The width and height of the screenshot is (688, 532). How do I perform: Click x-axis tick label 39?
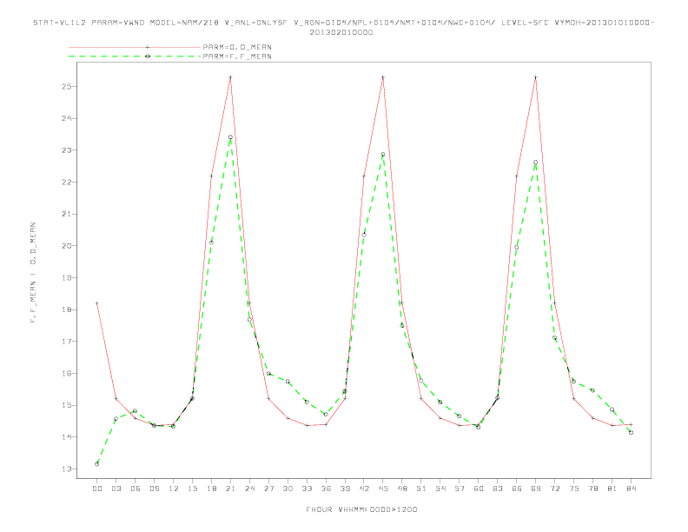click(x=345, y=489)
